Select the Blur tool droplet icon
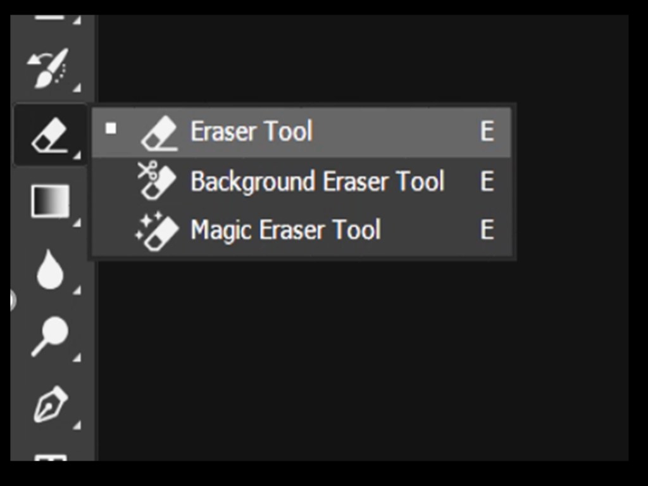The width and height of the screenshot is (648, 486). point(49,270)
